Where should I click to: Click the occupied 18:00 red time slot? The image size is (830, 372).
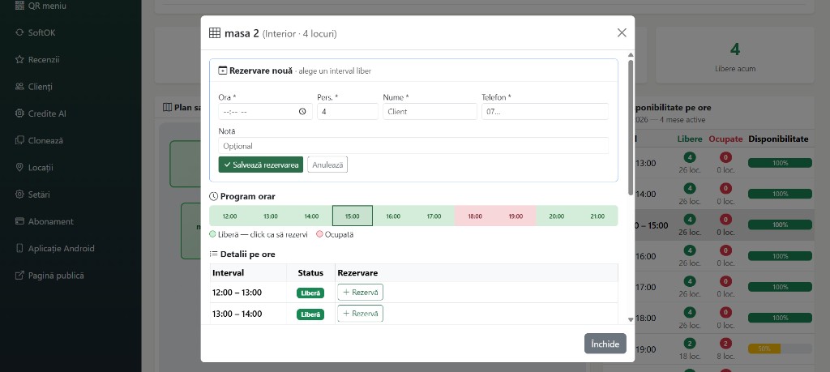(475, 216)
